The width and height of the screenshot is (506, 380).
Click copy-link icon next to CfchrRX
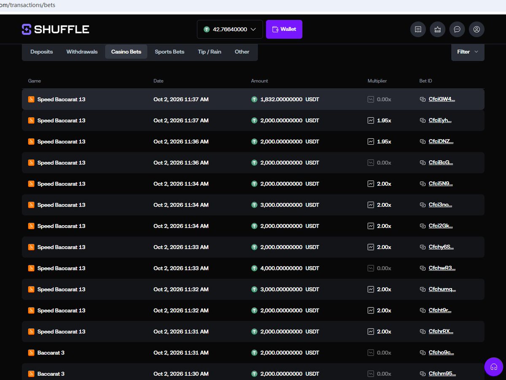click(x=423, y=331)
